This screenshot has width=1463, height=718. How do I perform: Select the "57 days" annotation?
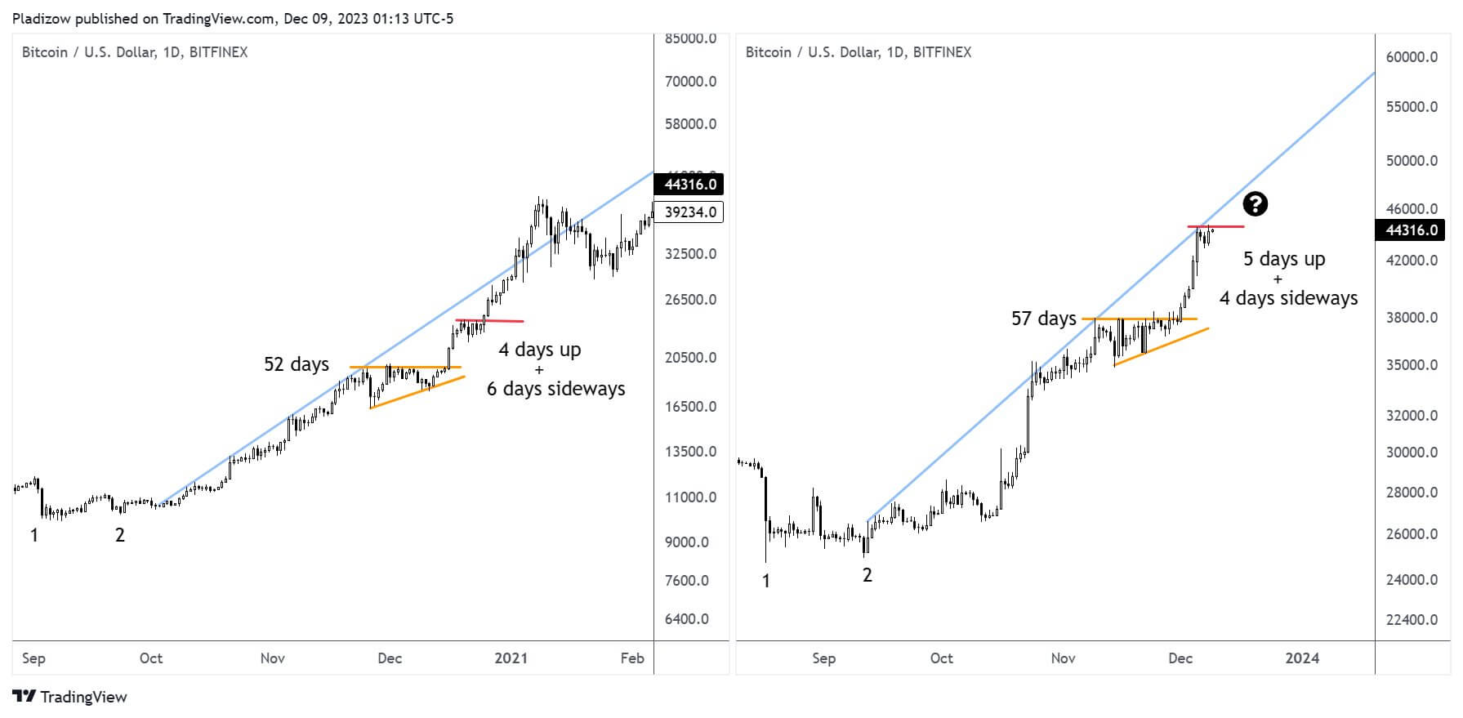click(1043, 319)
